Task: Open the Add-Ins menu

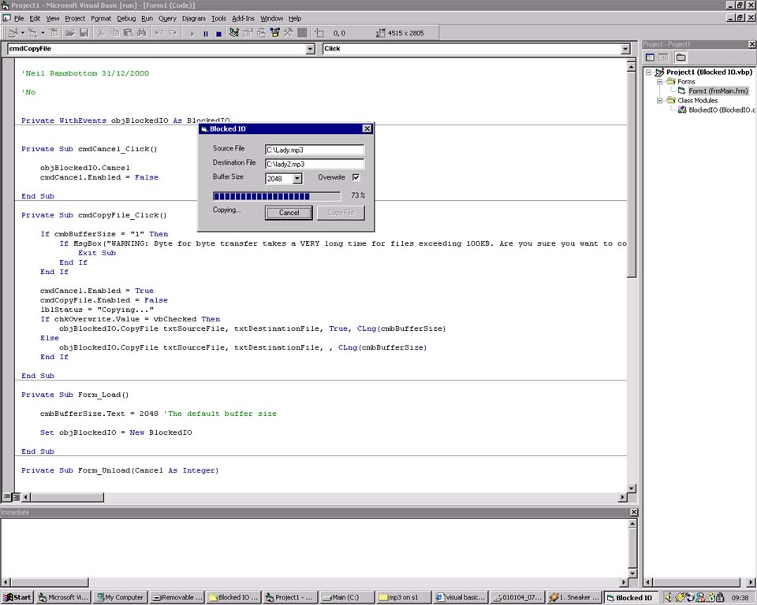Action: [x=243, y=18]
